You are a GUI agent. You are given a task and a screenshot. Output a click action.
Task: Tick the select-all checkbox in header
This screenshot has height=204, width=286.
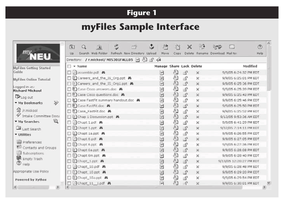(69, 67)
